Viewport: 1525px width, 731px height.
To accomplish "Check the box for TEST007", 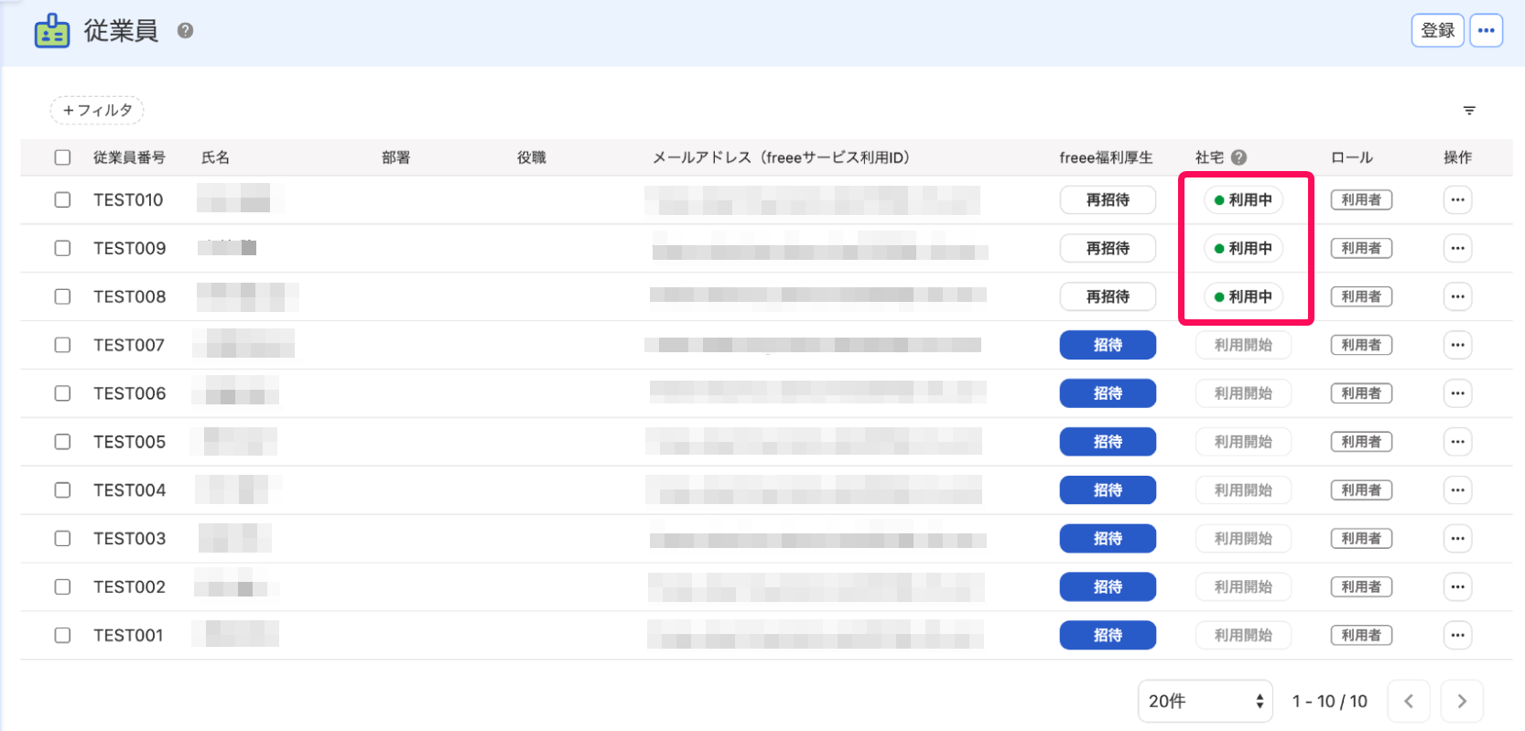I will coord(62,345).
